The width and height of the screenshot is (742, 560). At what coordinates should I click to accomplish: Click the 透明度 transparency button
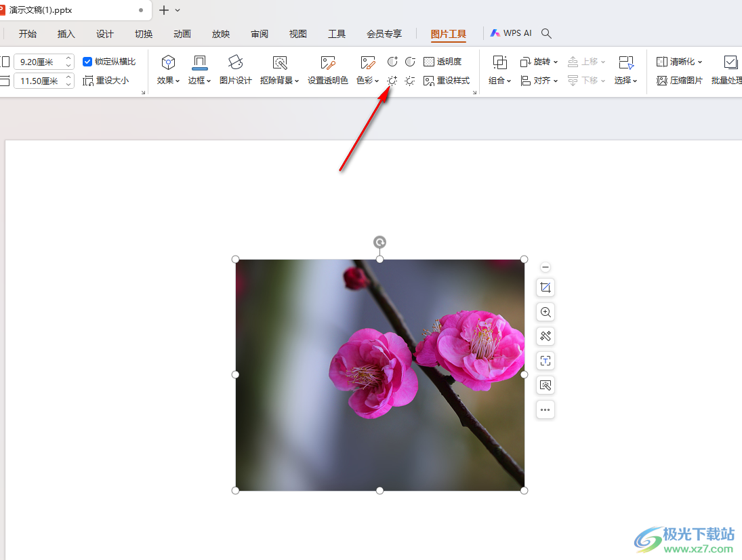pos(442,62)
